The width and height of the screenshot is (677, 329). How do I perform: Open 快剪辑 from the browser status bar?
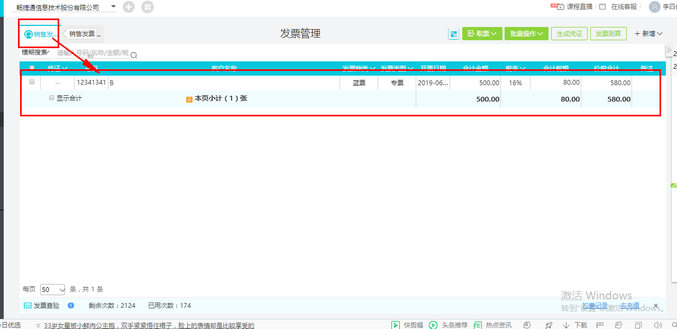coord(407,325)
